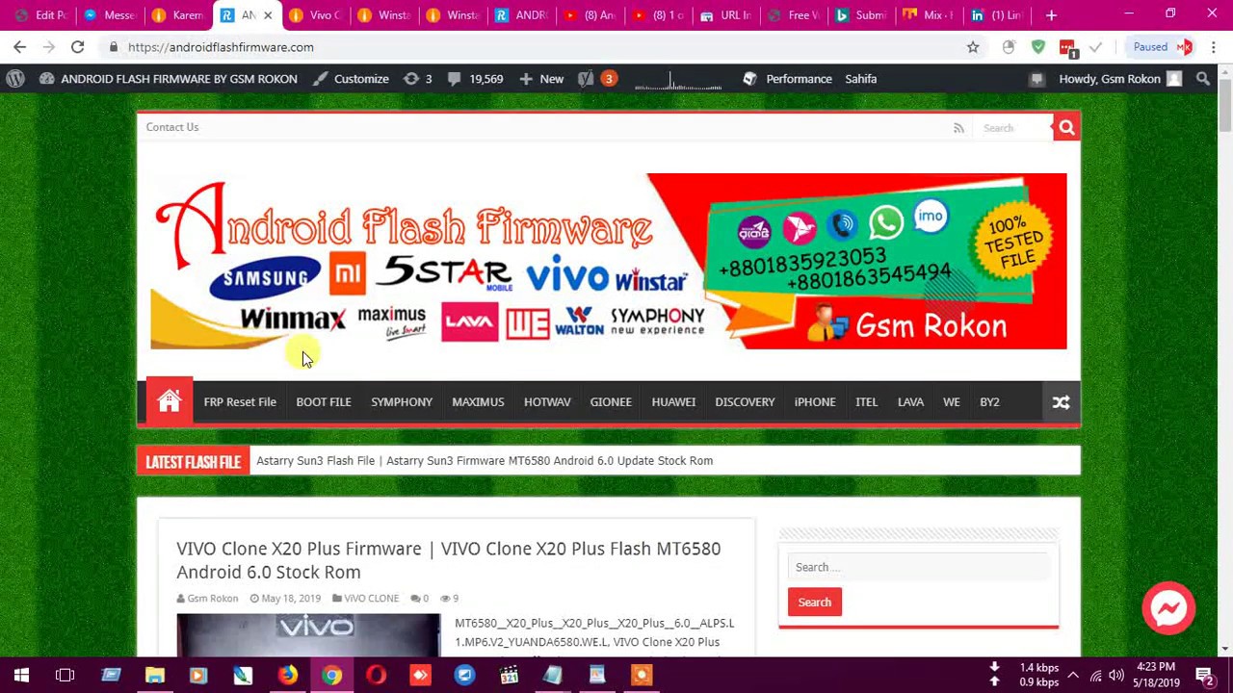Click the red search magnifier in the top bar

pyautogui.click(x=1066, y=127)
